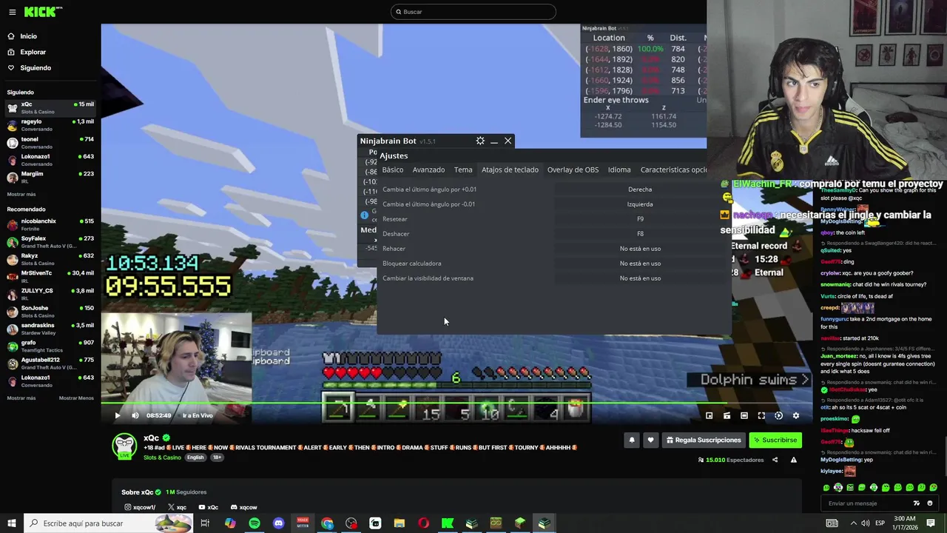Switch to the Avanzado settings tab

[428, 170]
